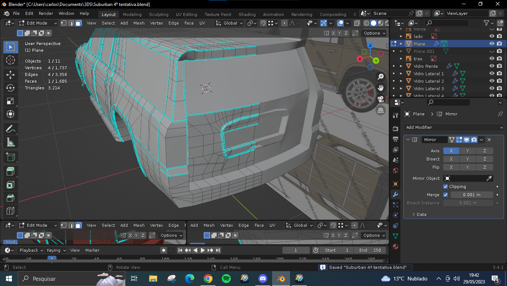Choose the Measure tool
The height and width of the screenshot is (286, 507).
[10, 142]
